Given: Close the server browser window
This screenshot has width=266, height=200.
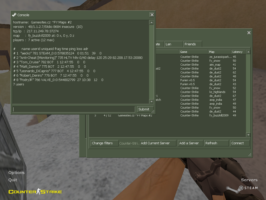Looking at the screenshot, I should (249, 33).
